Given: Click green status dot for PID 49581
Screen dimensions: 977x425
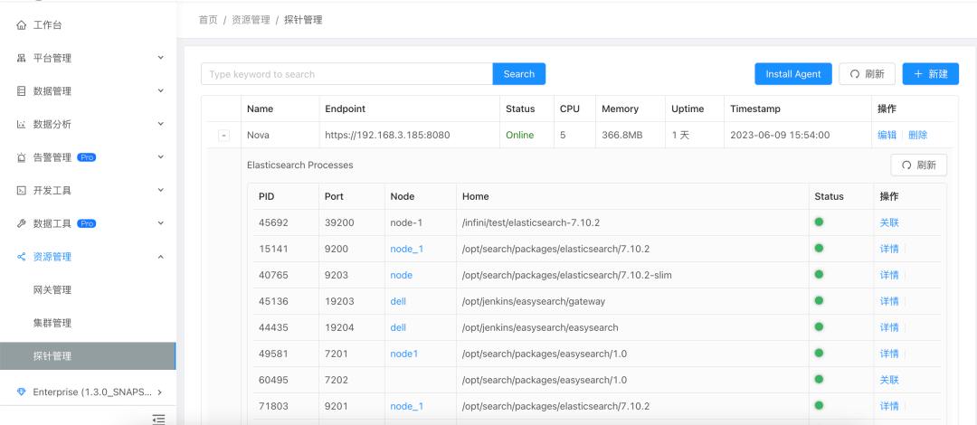Looking at the screenshot, I should click(x=819, y=353).
